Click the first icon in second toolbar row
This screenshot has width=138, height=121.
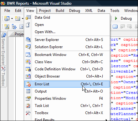[7, 27]
